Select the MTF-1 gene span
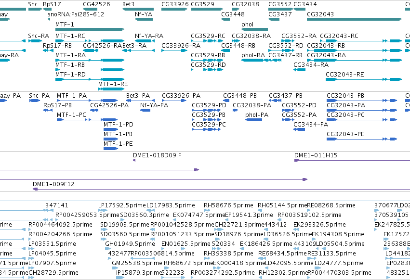 coord(90,29)
